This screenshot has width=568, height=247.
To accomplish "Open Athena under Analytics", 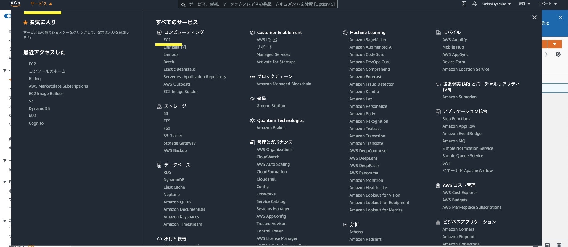I will pyautogui.click(x=356, y=232).
